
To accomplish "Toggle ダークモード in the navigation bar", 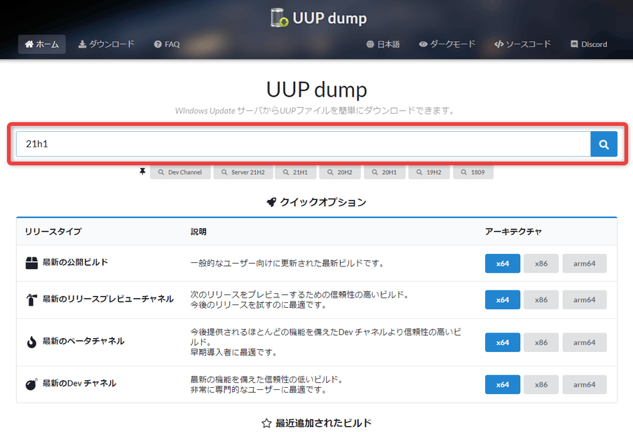I will [447, 44].
